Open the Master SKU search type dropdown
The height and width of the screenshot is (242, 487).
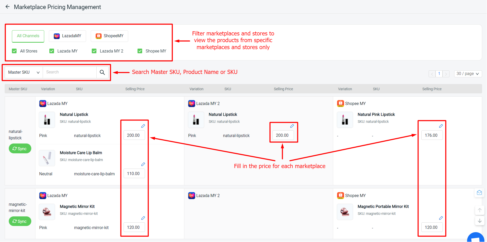(x=23, y=72)
